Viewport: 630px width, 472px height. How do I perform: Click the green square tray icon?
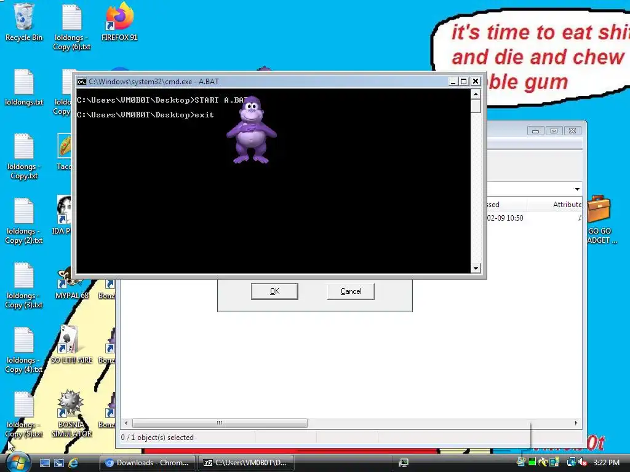(532, 462)
